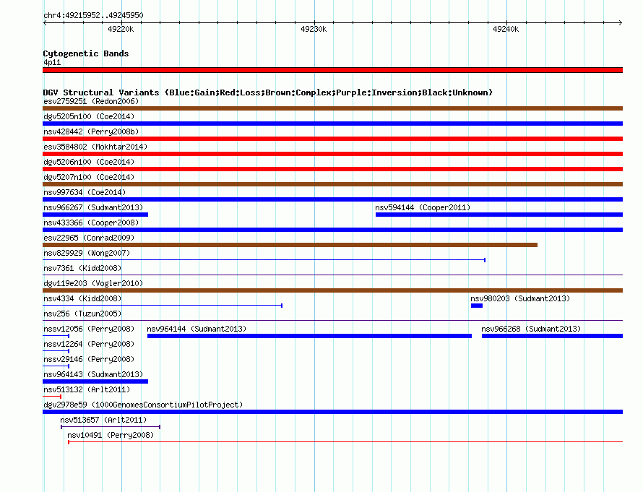Click the nsv10491 (Perry2008) label

point(111,435)
